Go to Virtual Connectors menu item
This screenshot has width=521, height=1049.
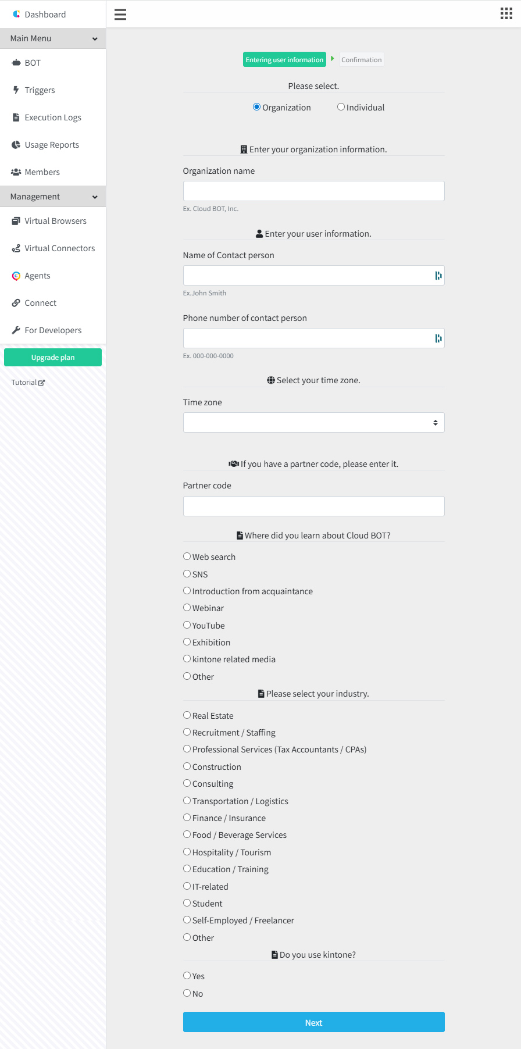[x=53, y=248]
